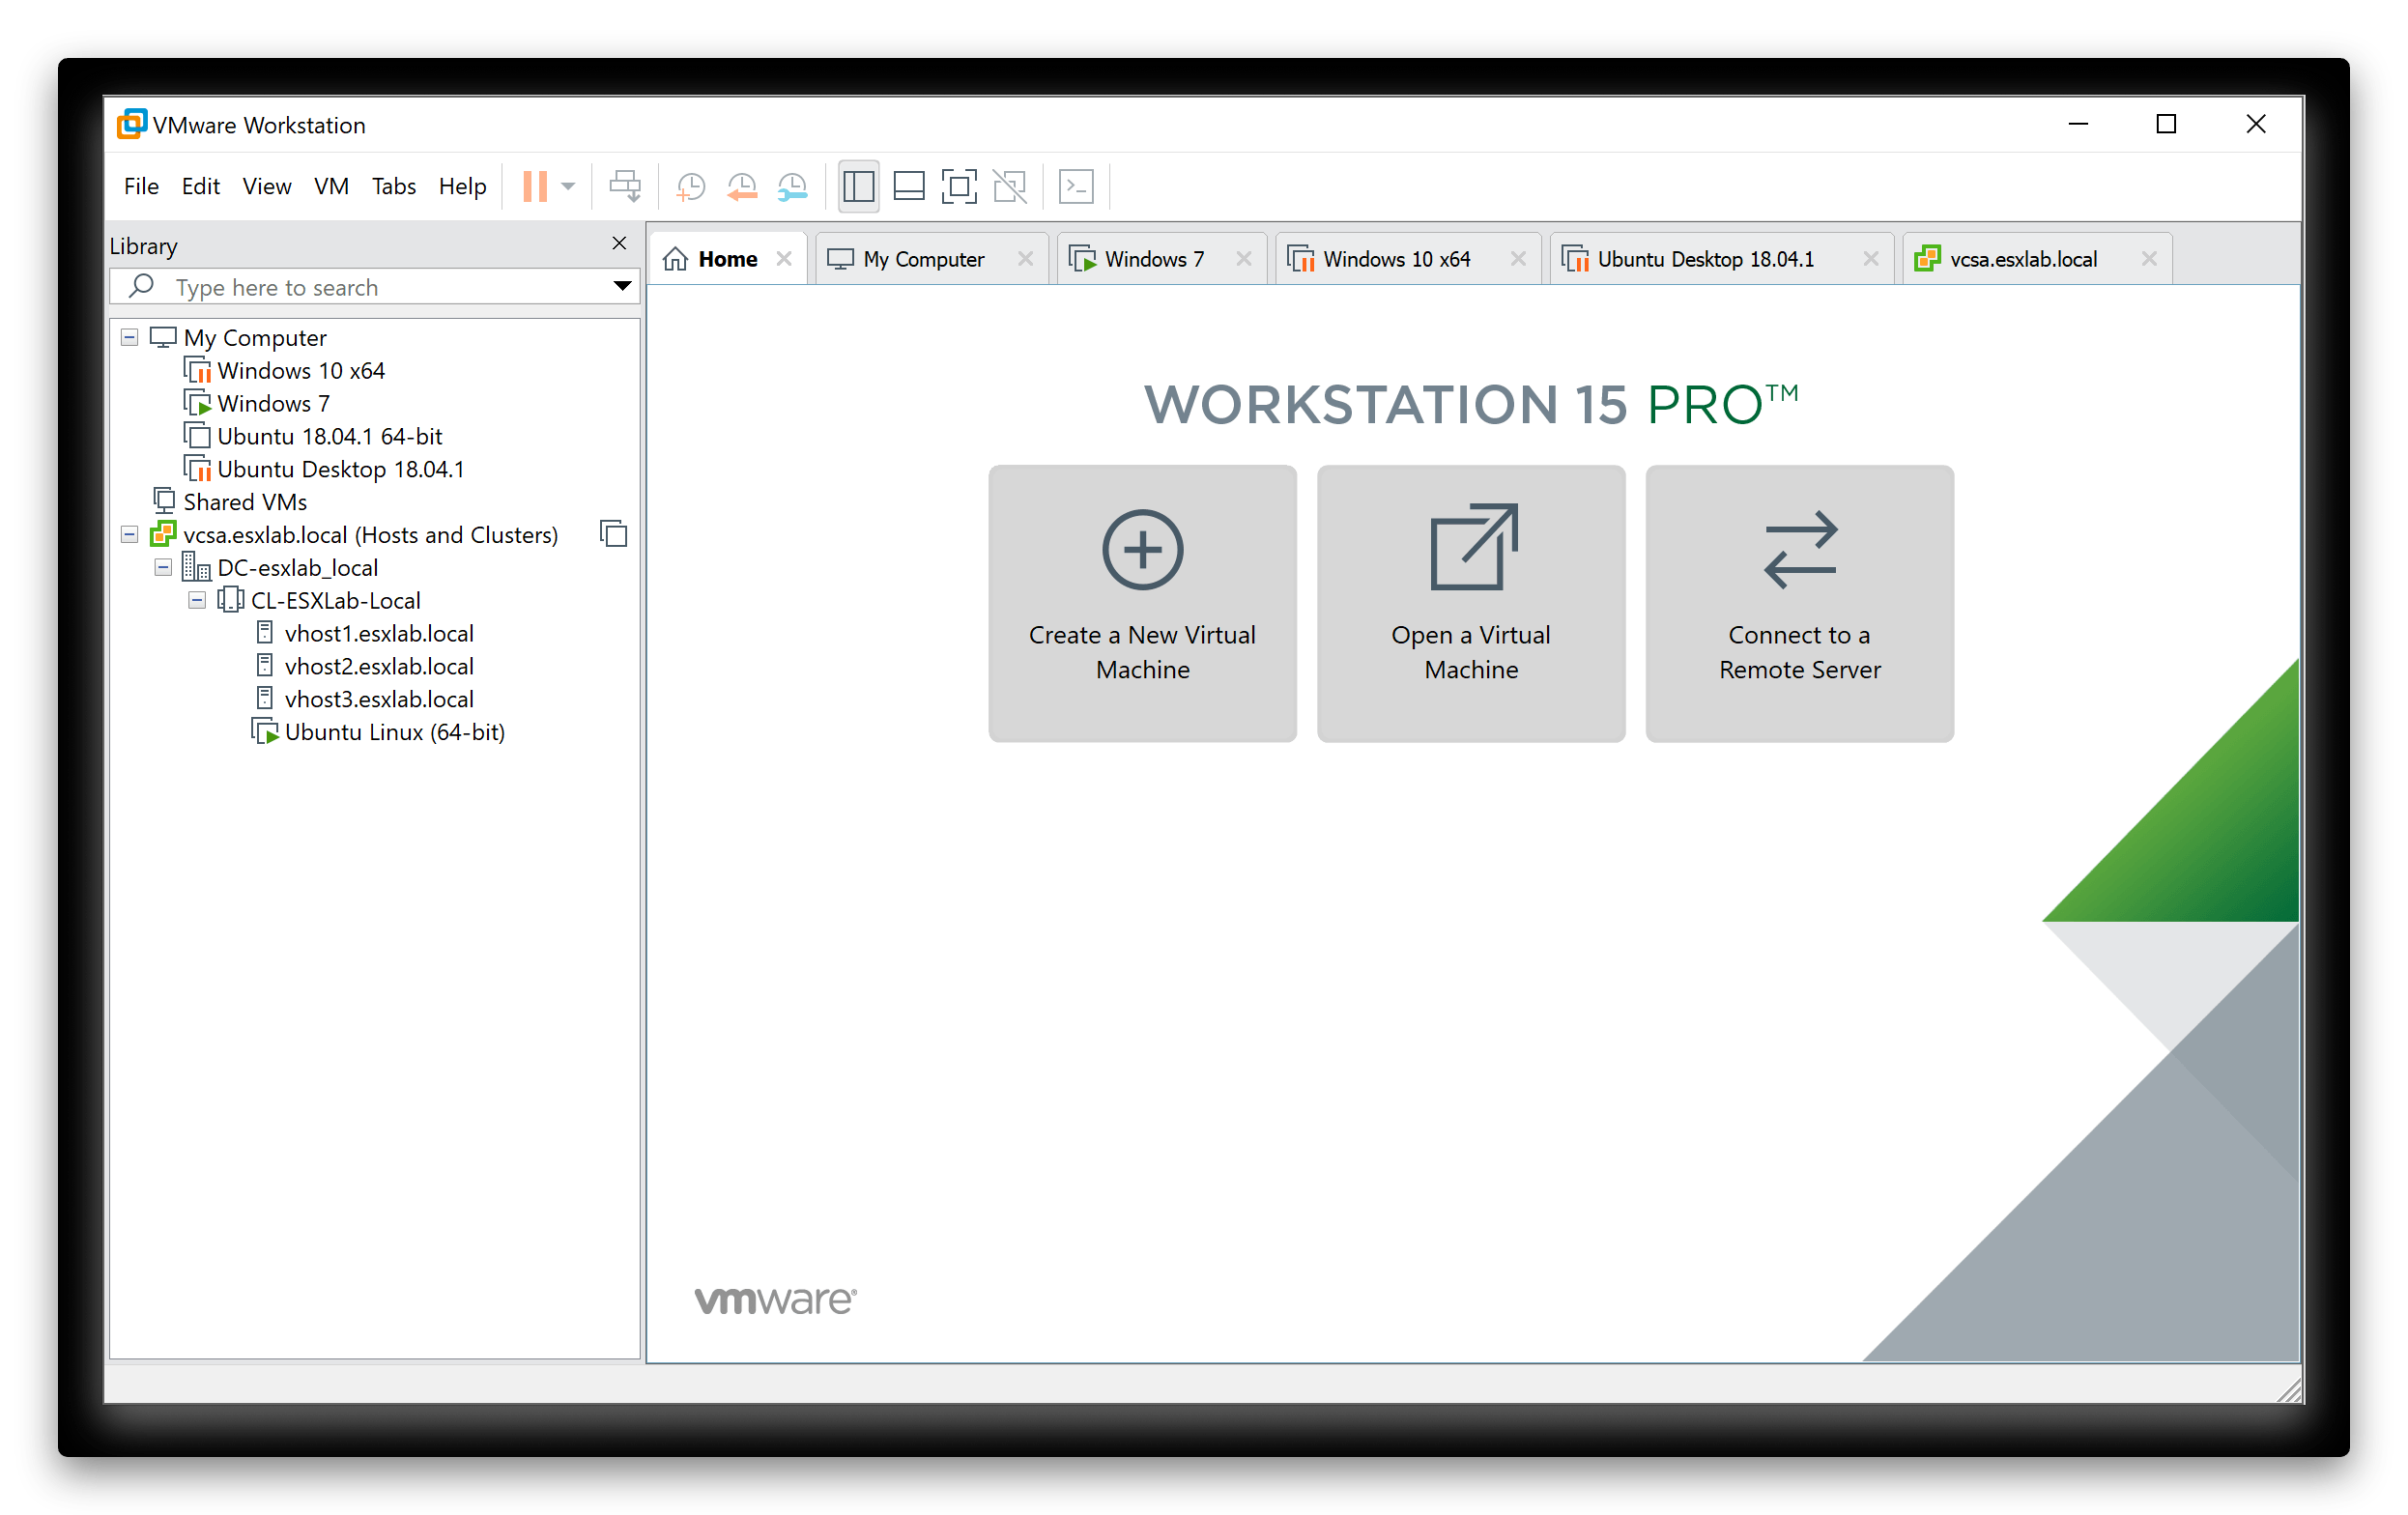The height and width of the screenshot is (1515, 2408).
Task: Collapse the DC-esxlab_local datacenter node
Action: tap(163, 567)
